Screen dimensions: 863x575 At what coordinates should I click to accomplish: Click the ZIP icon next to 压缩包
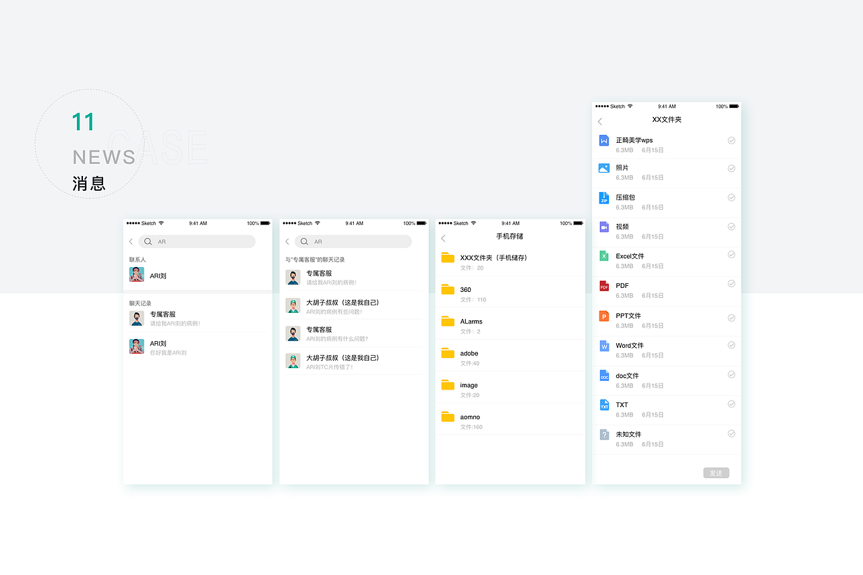604,198
